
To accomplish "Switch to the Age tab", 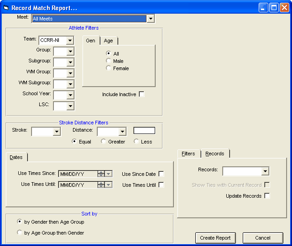I will [x=108, y=41].
